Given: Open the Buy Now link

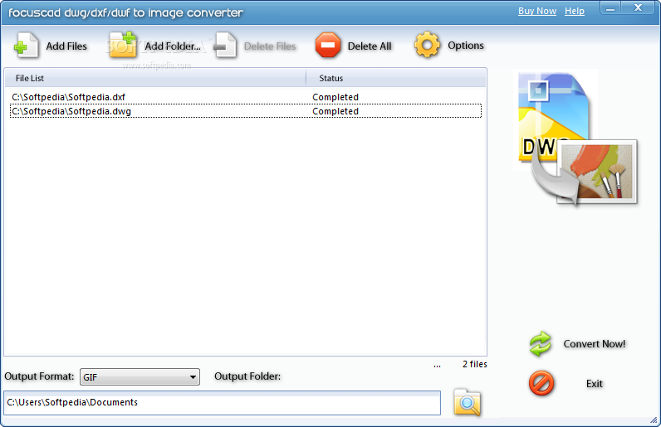Looking at the screenshot, I should pos(537,11).
